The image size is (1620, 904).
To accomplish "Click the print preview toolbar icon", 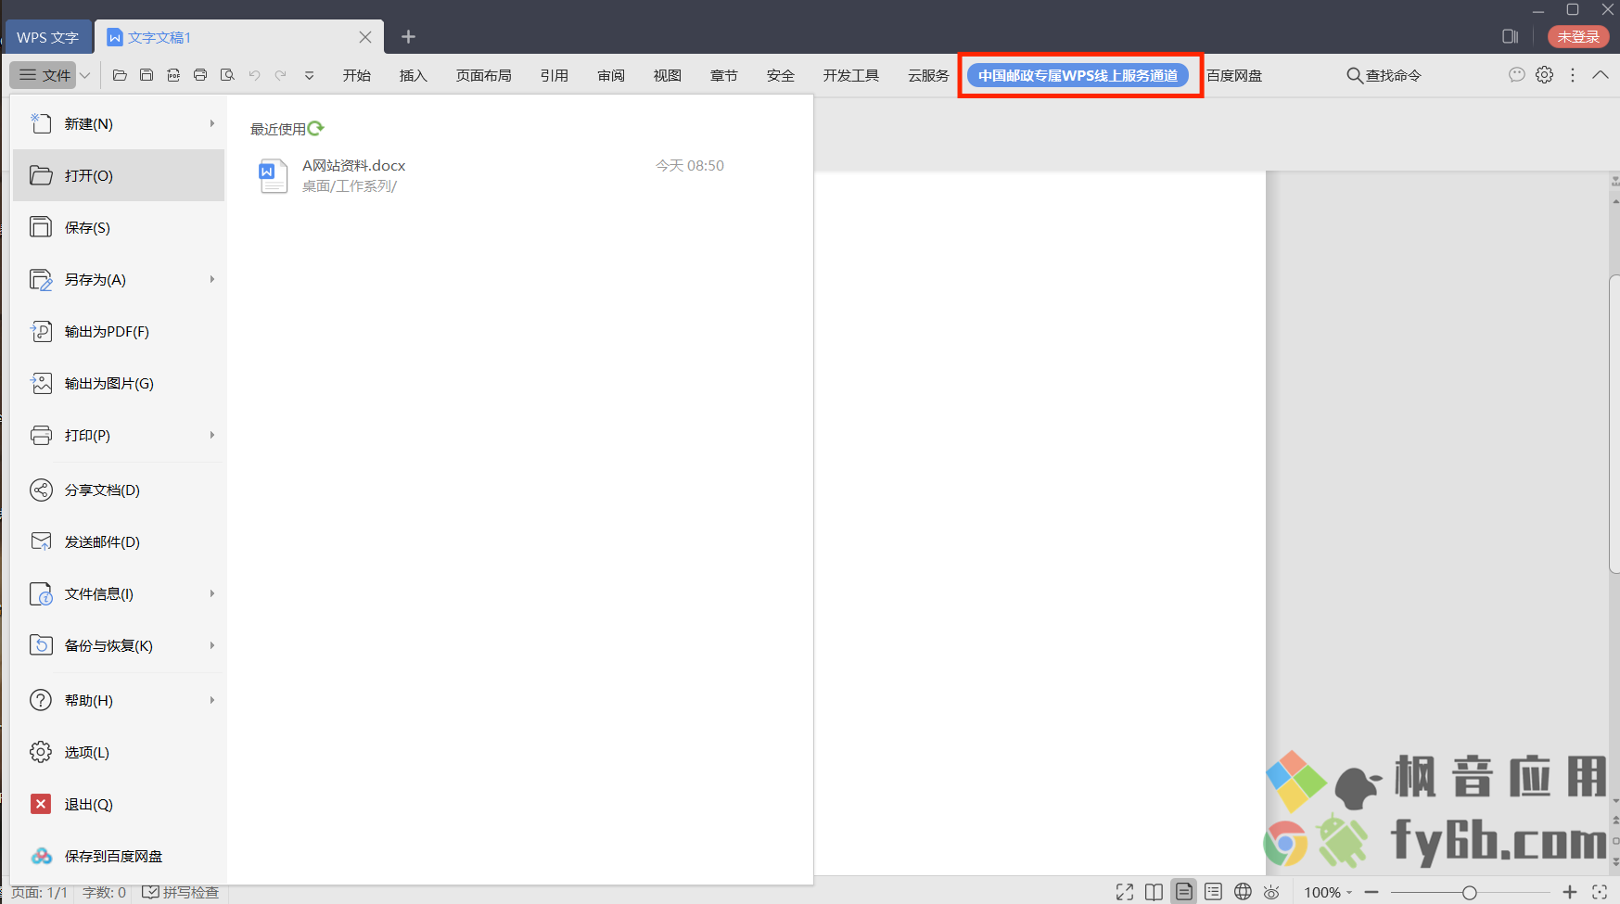I will [x=227, y=75].
